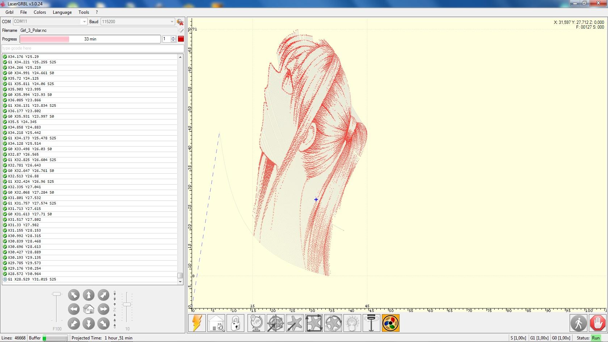Click the blue laser position cross on preview
608x342 pixels.
tap(316, 199)
